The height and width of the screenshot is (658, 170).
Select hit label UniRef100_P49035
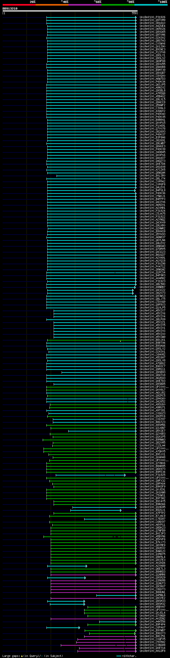pos(152,117)
